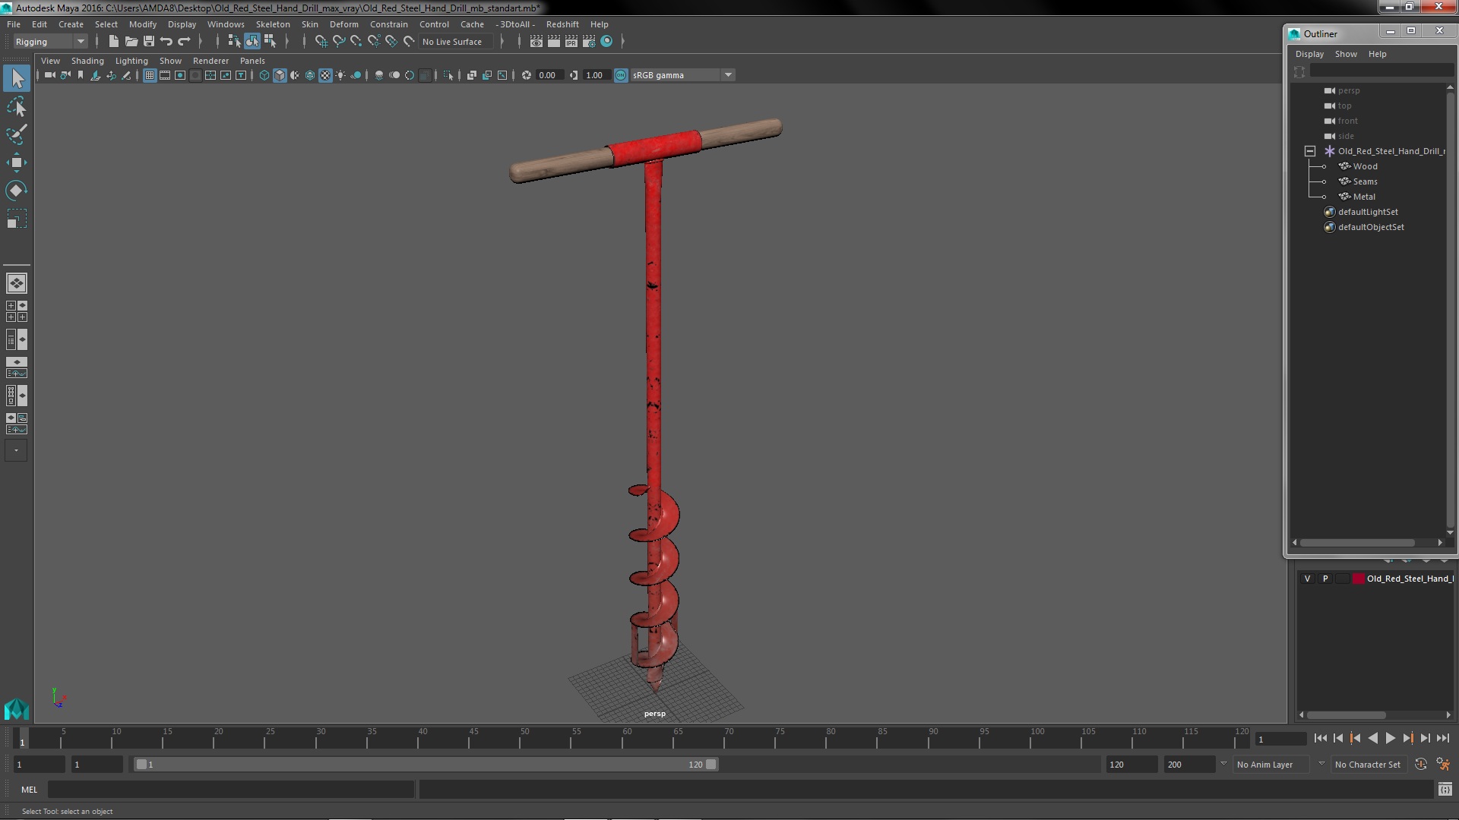Toggle layer visibility V box

coord(1307,579)
